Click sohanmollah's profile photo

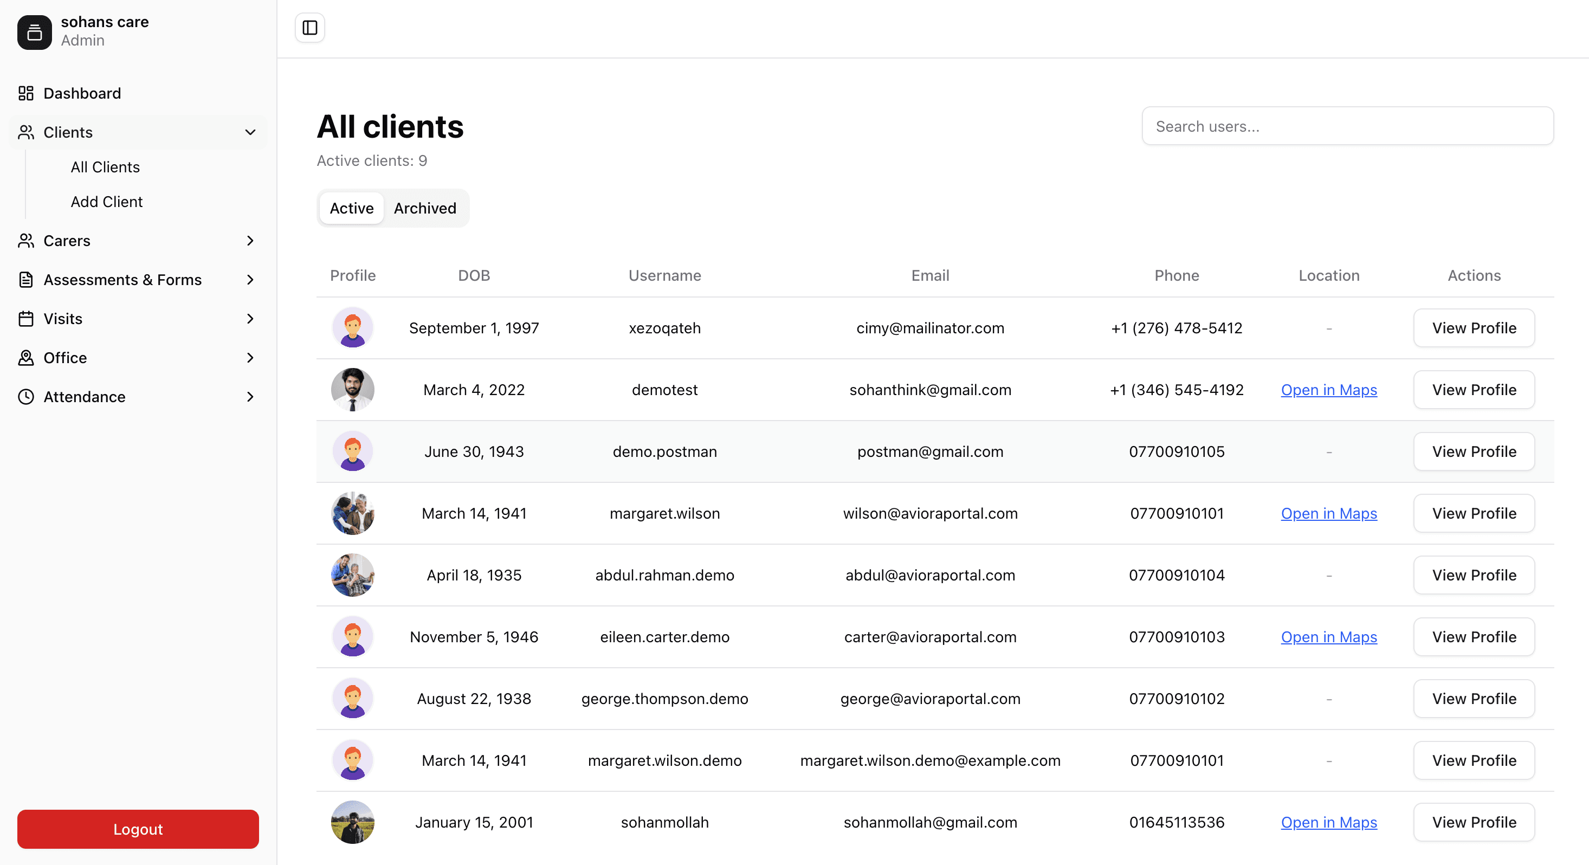[x=353, y=822]
